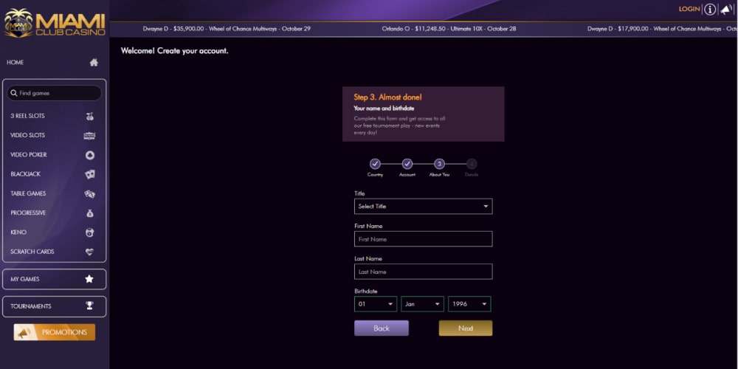Click the dice icon beside Table Games
Image resolution: width=738 pixels, height=369 pixels.
(89, 193)
